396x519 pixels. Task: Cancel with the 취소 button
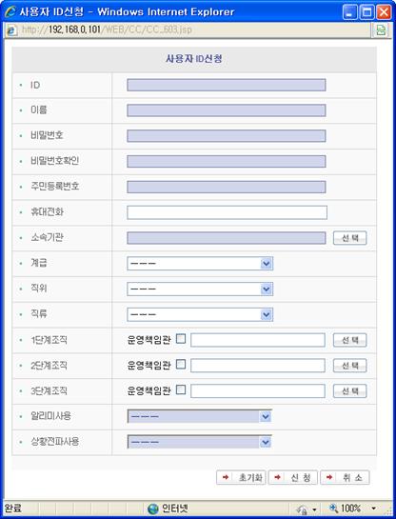[345, 477]
